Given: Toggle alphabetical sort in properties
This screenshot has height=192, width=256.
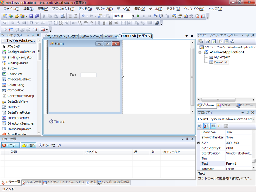Looking at the screenshot, I should pos(206,126).
